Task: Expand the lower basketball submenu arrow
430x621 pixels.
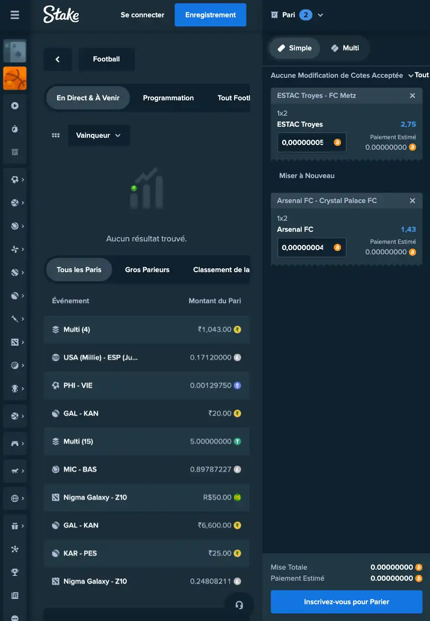Action: [23, 416]
